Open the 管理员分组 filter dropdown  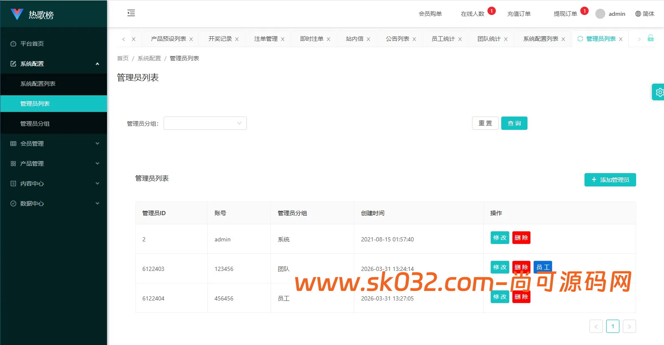pos(205,123)
